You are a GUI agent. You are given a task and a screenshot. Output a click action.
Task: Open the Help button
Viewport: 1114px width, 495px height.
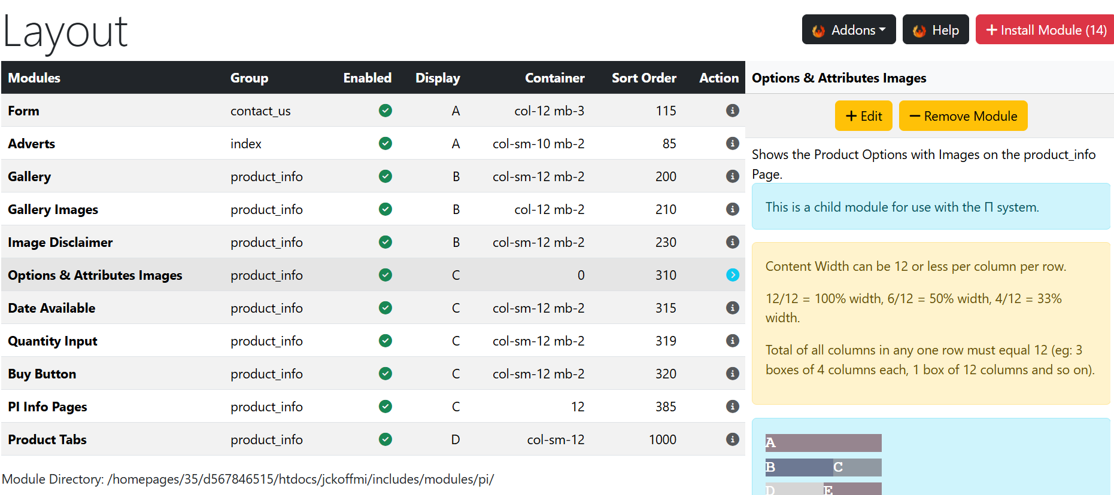[936, 30]
